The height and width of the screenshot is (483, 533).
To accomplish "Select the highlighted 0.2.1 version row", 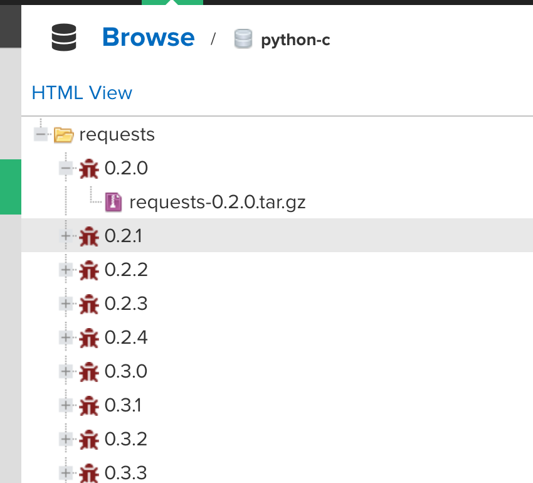I will pyautogui.click(x=277, y=235).
